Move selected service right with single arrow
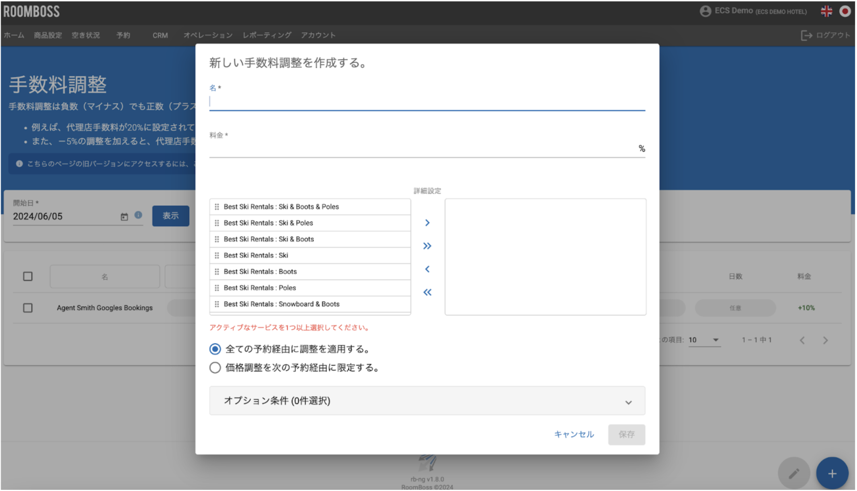Image resolution: width=857 pixels, height=491 pixels. (x=427, y=223)
